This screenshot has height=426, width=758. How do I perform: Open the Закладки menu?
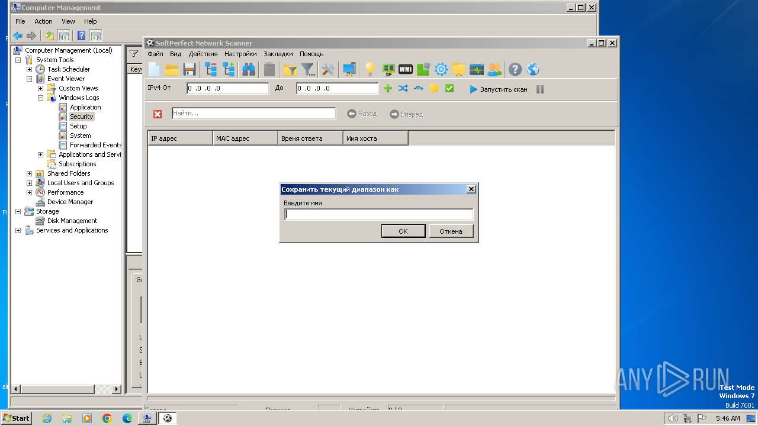(x=278, y=54)
